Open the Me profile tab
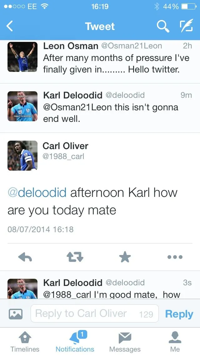 (x=175, y=342)
